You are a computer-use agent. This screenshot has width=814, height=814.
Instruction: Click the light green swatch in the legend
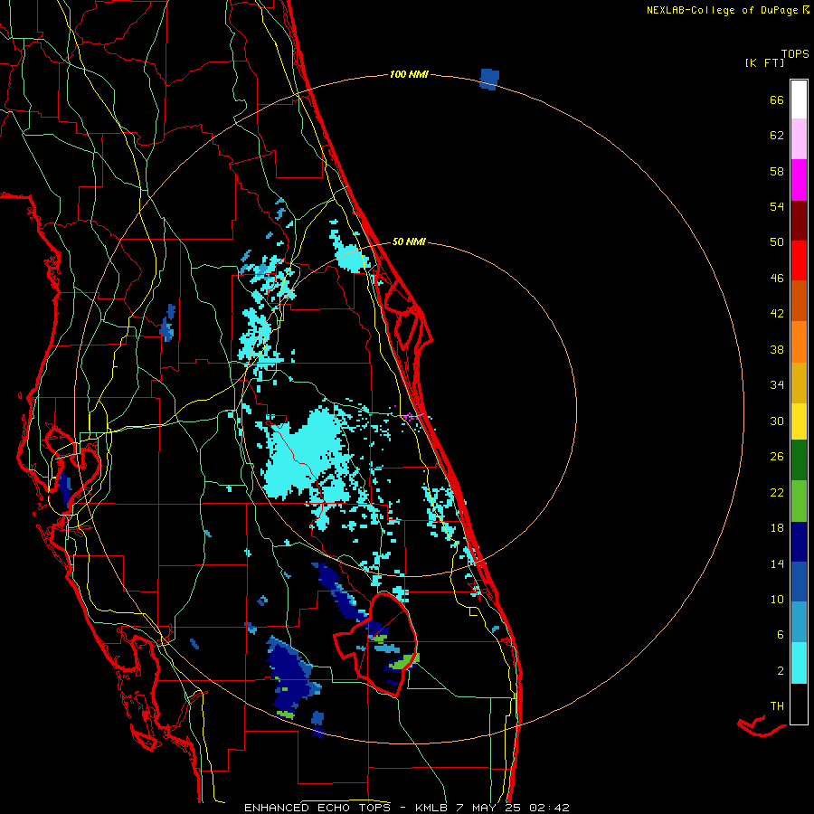pos(799,501)
